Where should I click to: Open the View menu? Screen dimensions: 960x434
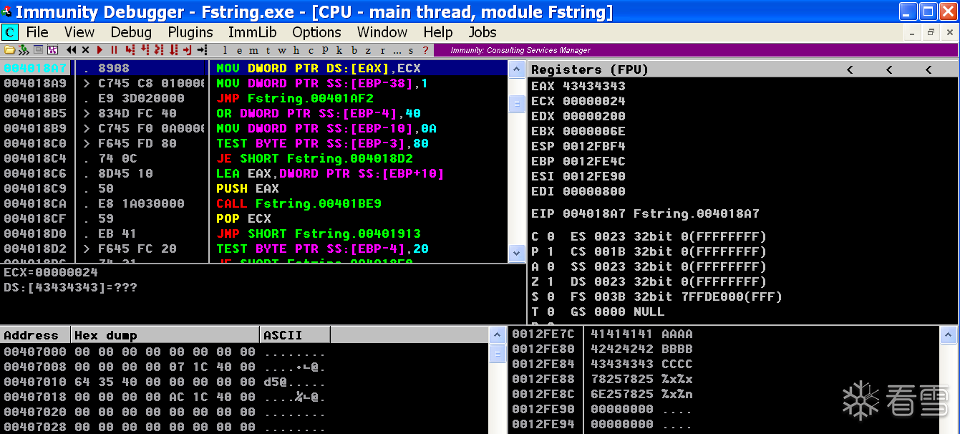point(79,32)
